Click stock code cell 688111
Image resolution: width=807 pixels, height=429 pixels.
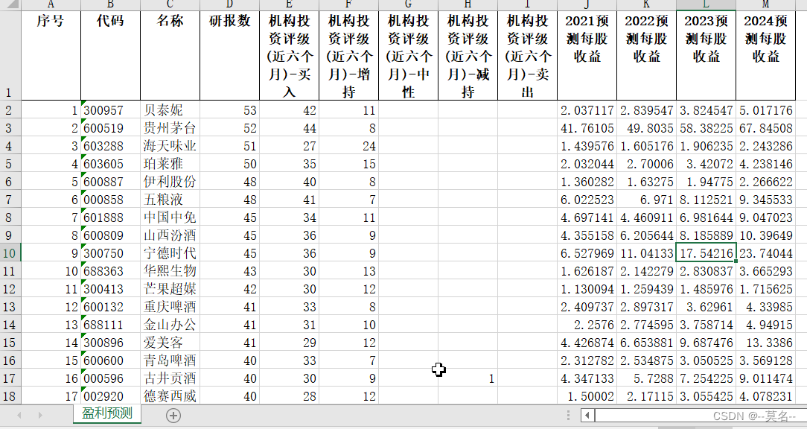(x=111, y=325)
